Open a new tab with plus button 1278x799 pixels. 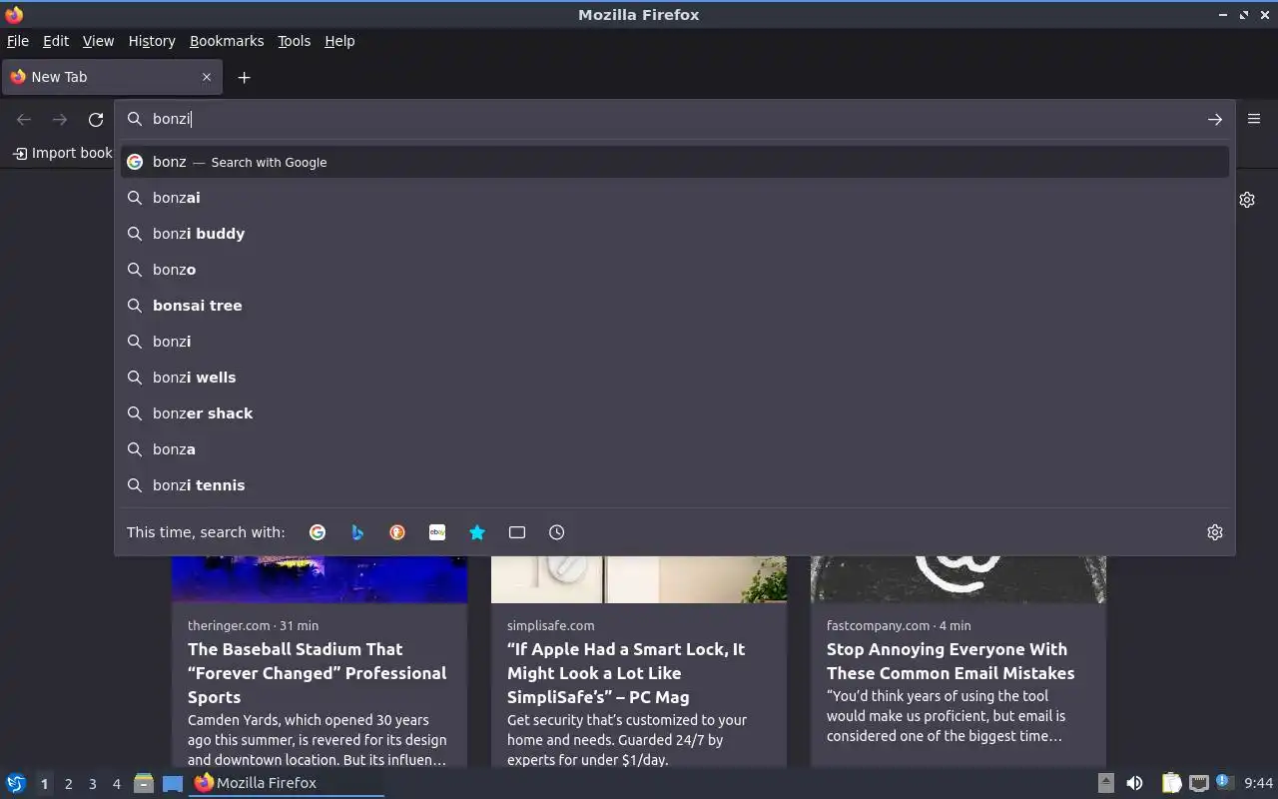[x=244, y=77]
